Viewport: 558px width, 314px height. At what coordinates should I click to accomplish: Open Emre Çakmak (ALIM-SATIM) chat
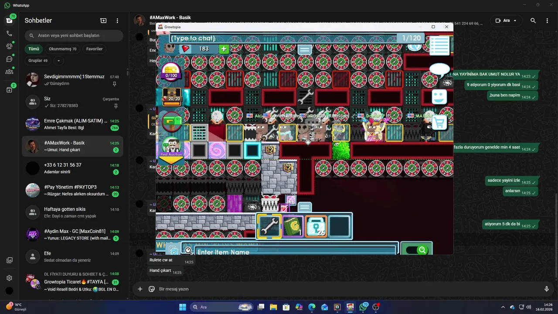pyautogui.click(x=72, y=124)
